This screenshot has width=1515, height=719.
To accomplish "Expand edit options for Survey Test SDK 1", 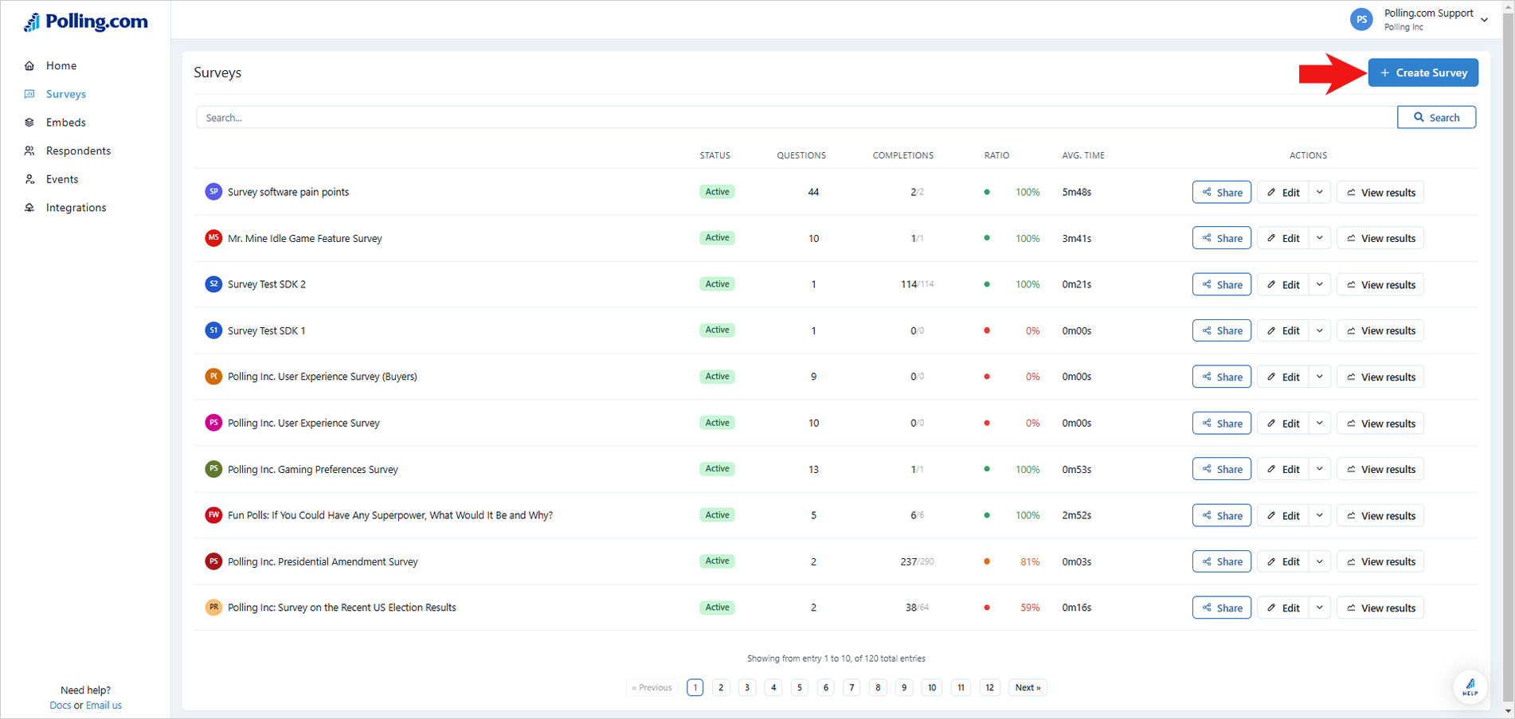I will [x=1319, y=330].
